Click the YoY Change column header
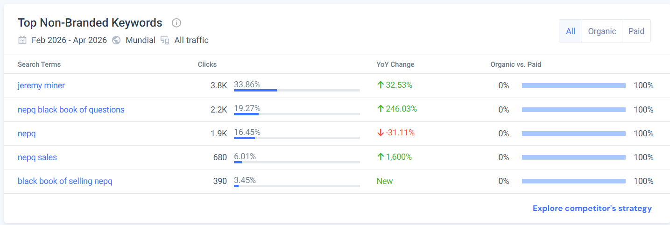The width and height of the screenshot is (670, 225). pos(395,64)
